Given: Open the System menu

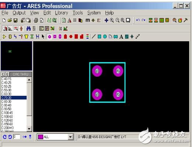Looking at the screenshot, I should [94, 13].
